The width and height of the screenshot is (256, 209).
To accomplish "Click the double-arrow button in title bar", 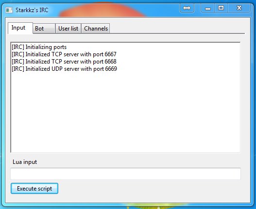I will (187, 8).
